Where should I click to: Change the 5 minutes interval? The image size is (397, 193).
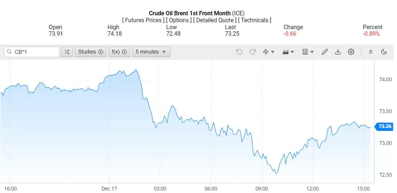pos(151,52)
